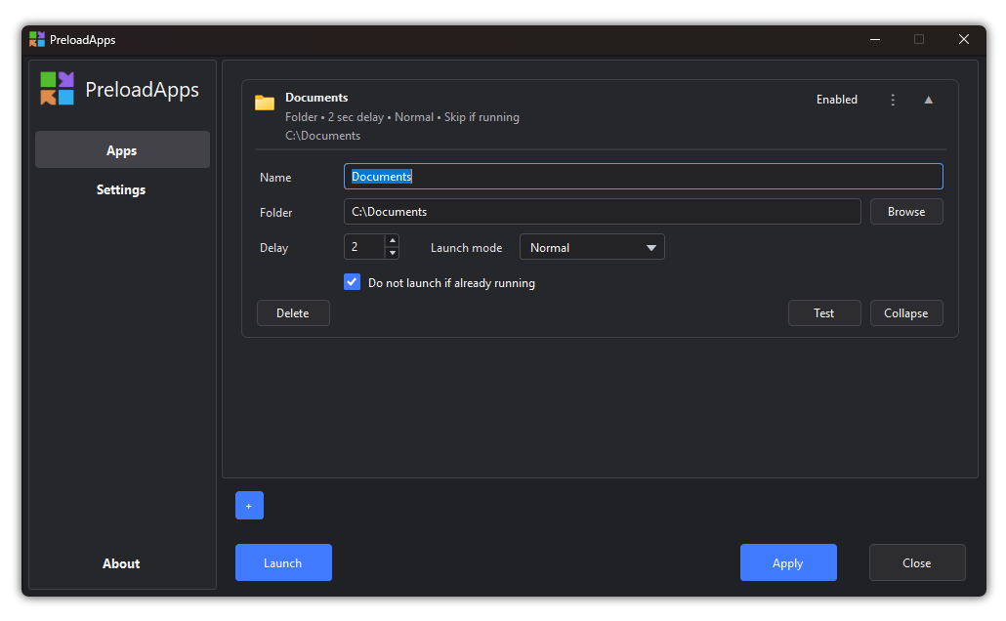Click the Delay number field
The image size is (1006, 621).
click(x=364, y=247)
